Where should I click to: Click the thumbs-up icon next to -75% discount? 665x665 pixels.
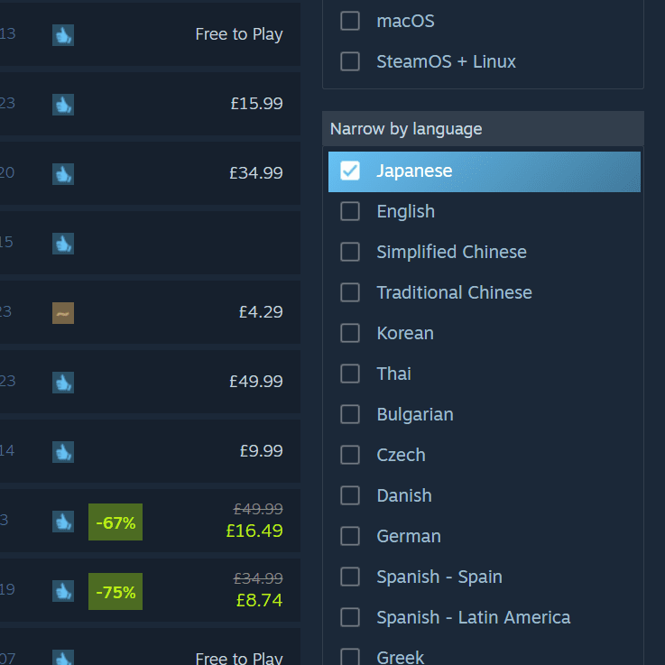[62, 591]
